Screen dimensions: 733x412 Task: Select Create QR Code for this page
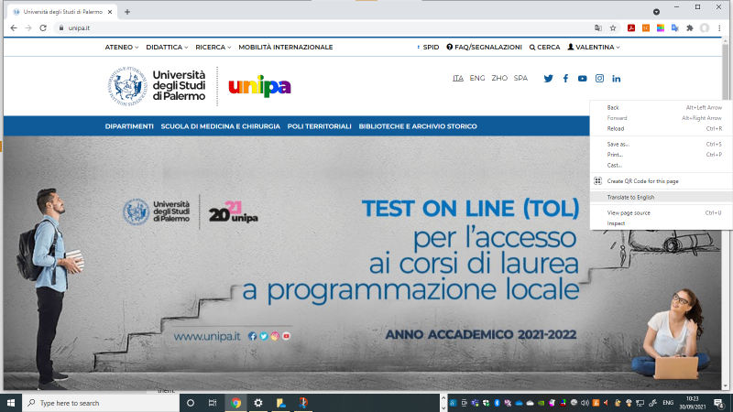pyautogui.click(x=641, y=181)
